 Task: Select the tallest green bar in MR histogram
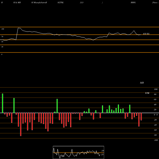[x=3, y=103]
